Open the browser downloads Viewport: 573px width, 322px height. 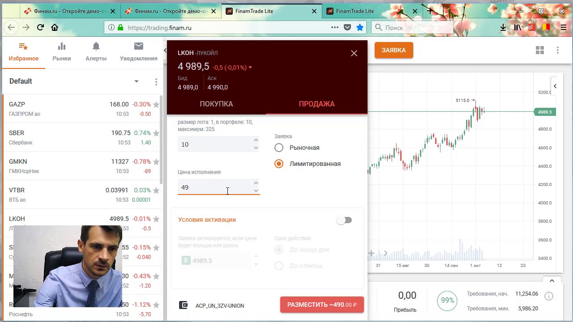[x=503, y=27]
